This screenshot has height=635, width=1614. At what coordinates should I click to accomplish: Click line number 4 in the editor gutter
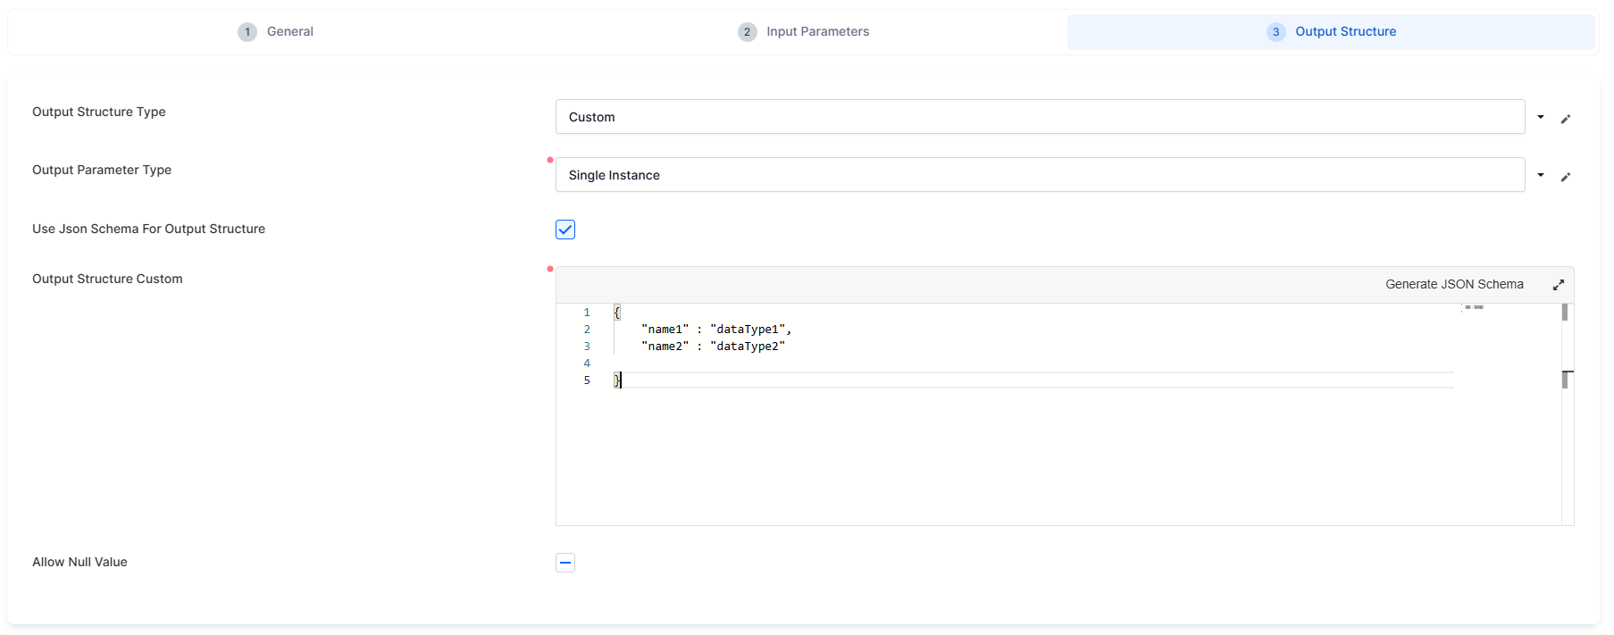point(587,363)
